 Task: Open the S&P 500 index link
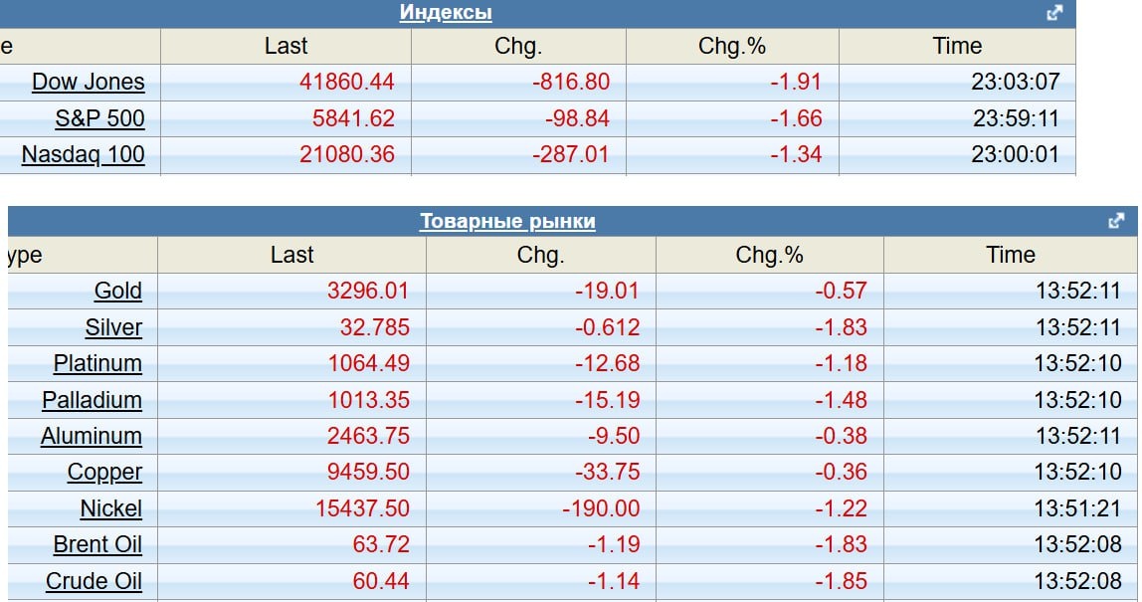99,118
